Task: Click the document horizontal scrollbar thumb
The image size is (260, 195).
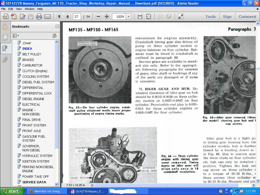Action: 167,185
